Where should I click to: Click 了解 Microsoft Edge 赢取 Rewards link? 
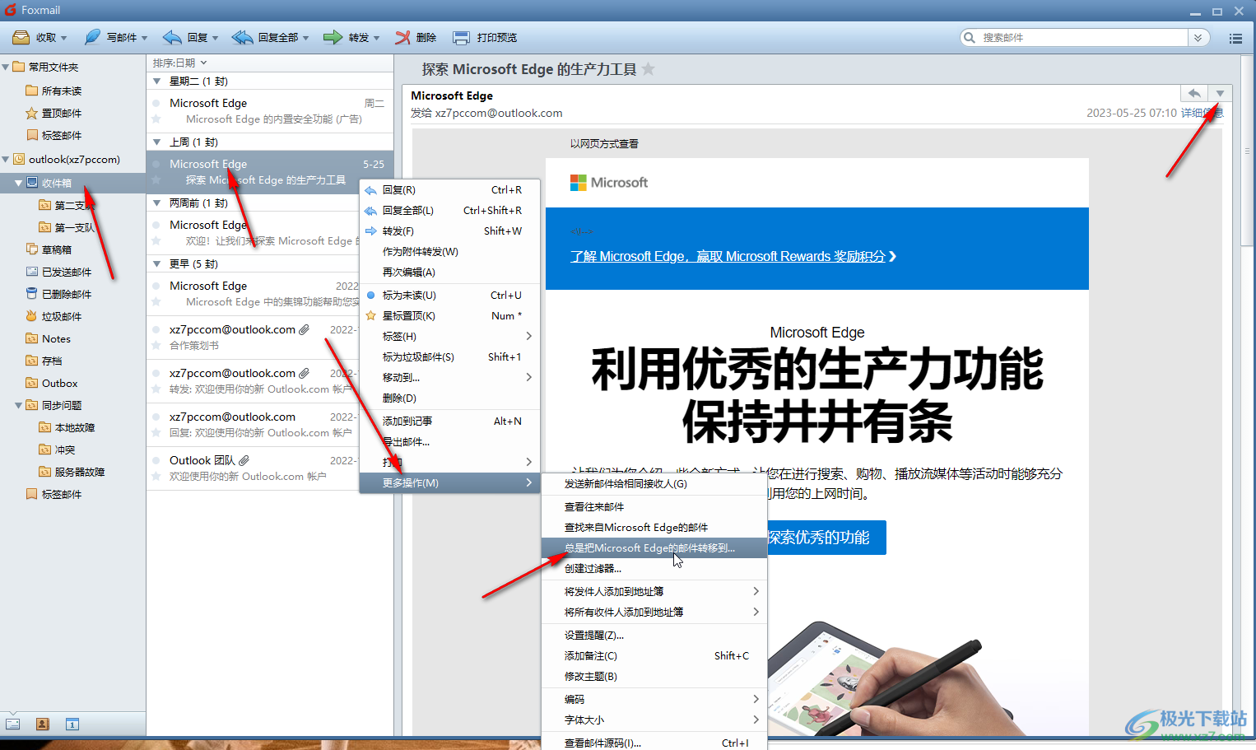click(x=733, y=256)
